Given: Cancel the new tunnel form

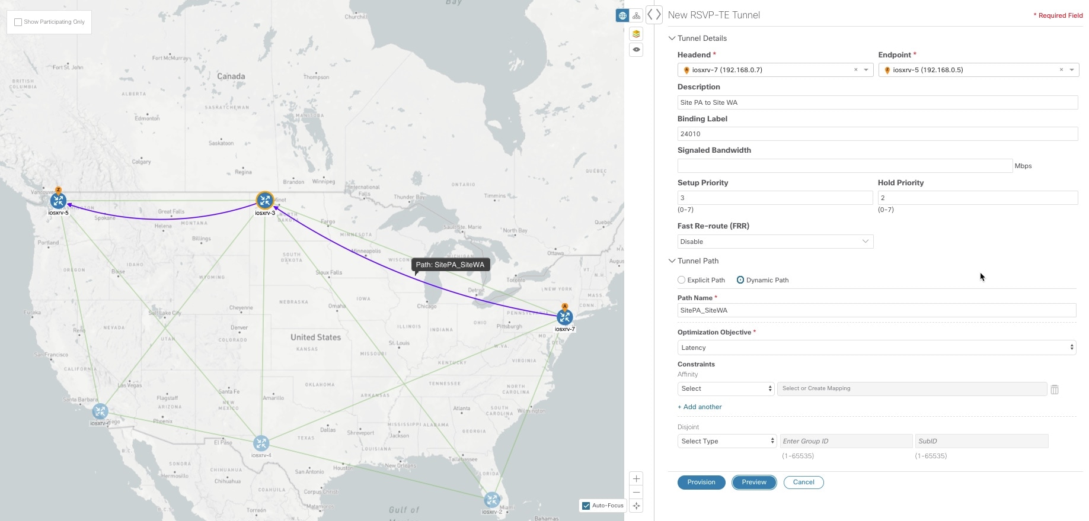Looking at the screenshot, I should click(803, 483).
